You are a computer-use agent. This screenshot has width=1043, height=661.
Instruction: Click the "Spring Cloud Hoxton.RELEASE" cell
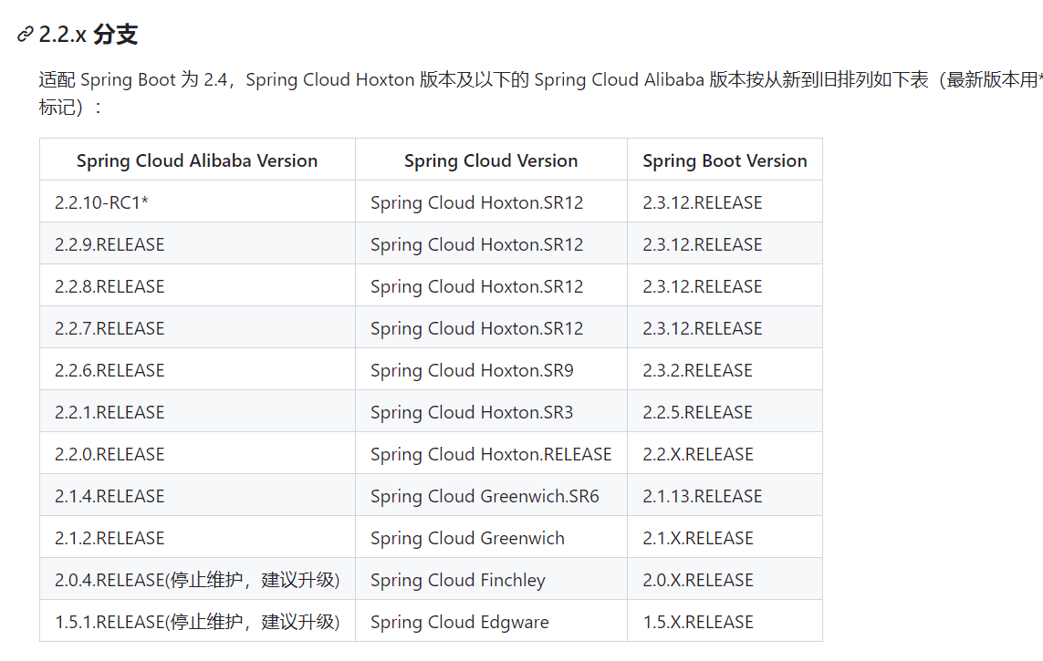491,453
